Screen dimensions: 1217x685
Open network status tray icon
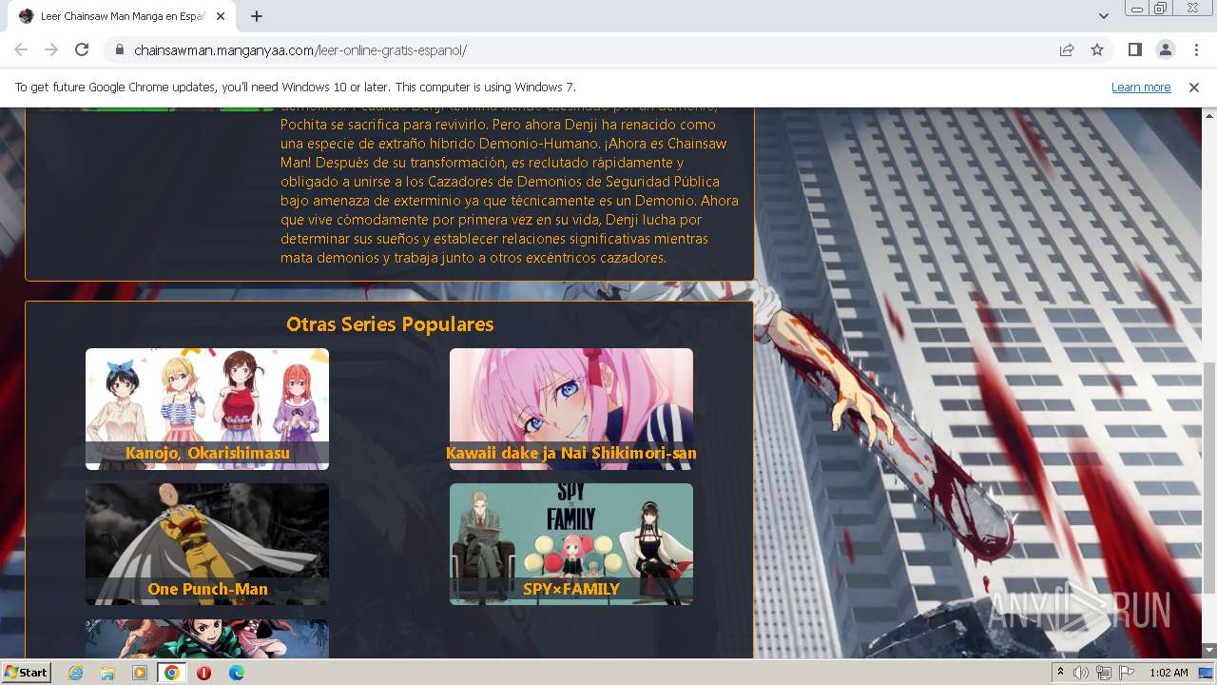click(x=1104, y=673)
